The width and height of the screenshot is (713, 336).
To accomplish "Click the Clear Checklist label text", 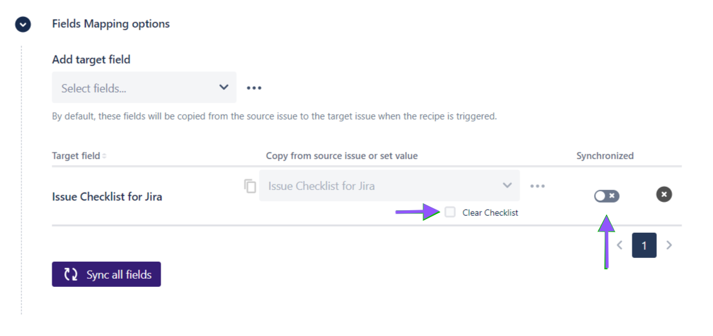I will coord(490,213).
